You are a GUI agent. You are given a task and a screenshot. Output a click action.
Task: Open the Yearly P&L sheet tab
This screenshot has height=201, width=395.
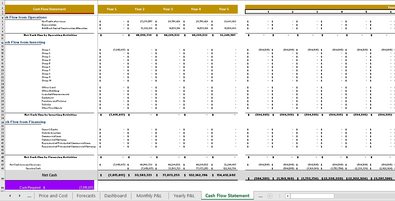tap(184, 196)
